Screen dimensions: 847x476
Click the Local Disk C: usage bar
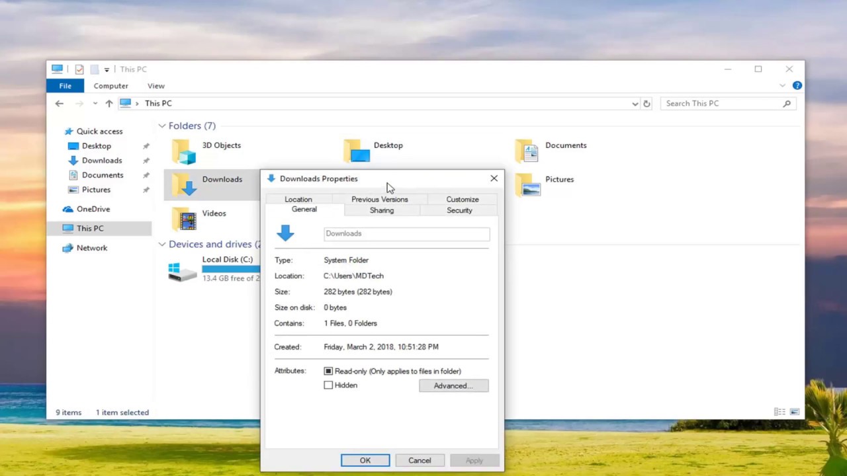[x=231, y=268]
